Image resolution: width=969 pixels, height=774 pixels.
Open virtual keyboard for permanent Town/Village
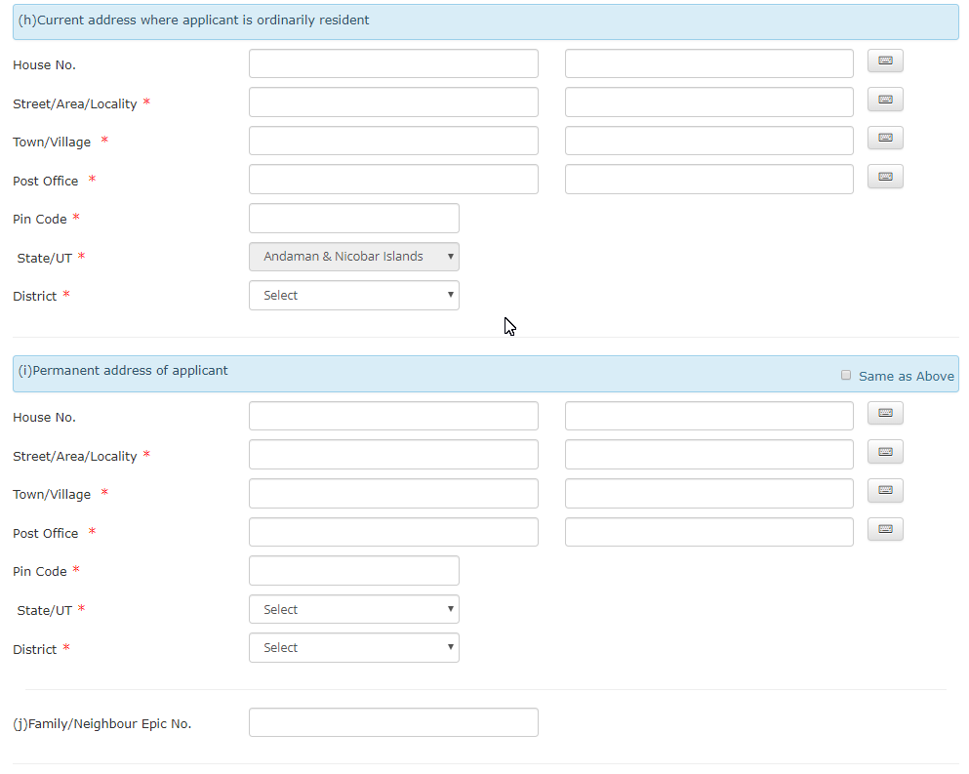coord(885,490)
